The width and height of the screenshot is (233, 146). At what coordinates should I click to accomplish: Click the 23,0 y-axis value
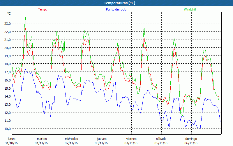7,23
